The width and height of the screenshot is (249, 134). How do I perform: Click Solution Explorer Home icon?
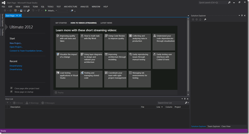coord(200,20)
